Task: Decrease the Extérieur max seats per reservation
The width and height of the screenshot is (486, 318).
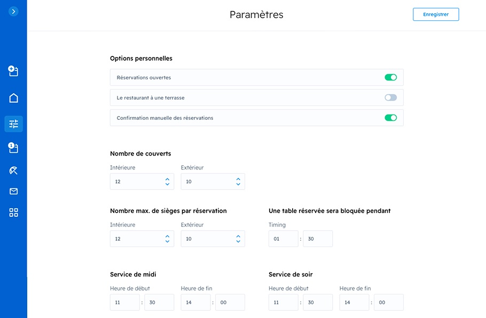Action: pos(238,241)
